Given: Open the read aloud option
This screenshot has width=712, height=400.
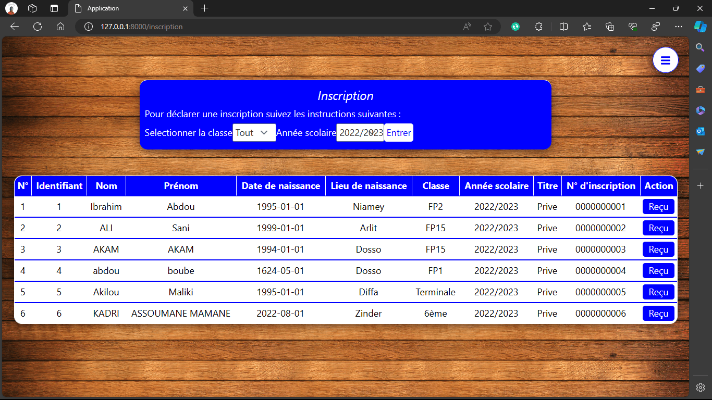Looking at the screenshot, I should tap(468, 27).
